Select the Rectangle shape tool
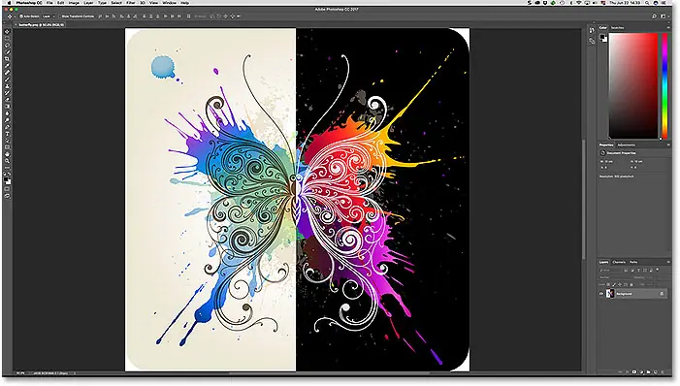680x386 pixels. (x=7, y=147)
